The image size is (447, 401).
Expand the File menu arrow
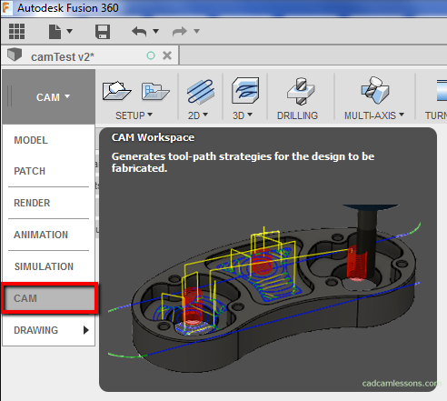click(69, 31)
